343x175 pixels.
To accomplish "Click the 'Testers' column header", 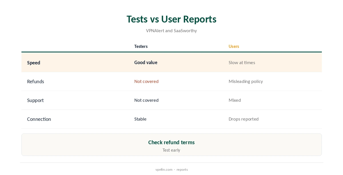I will click(x=141, y=46).
